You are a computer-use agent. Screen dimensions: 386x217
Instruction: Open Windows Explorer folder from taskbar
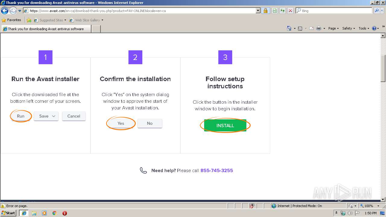(34, 213)
